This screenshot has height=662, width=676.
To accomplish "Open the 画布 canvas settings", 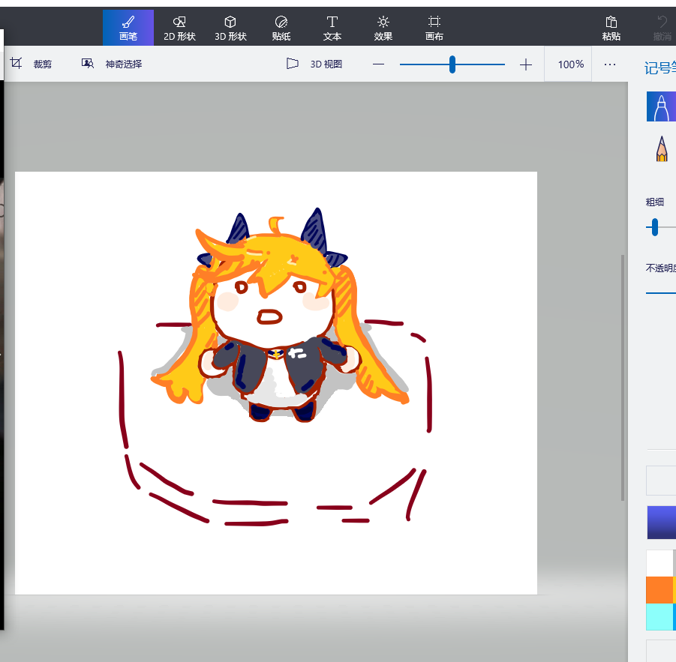I will click(434, 28).
